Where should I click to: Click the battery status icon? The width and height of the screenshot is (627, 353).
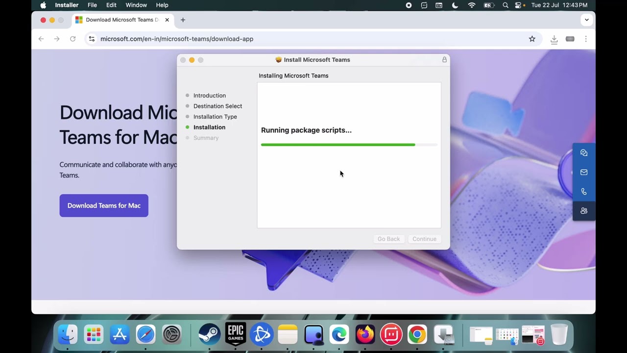click(489, 5)
